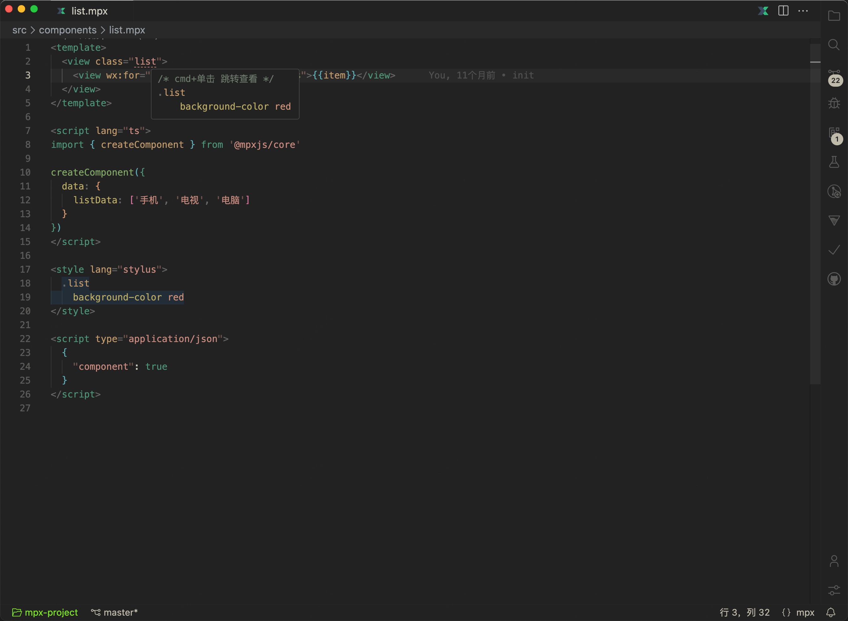The image size is (848, 621).
Task: Click the cmd+单击 跳转查看 hint comment
Action: (215, 78)
